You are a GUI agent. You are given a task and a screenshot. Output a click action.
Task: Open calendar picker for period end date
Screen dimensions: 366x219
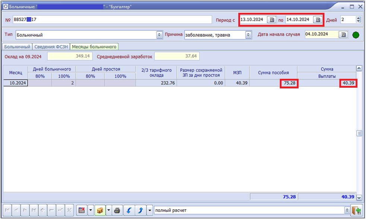click(x=318, y=20)
